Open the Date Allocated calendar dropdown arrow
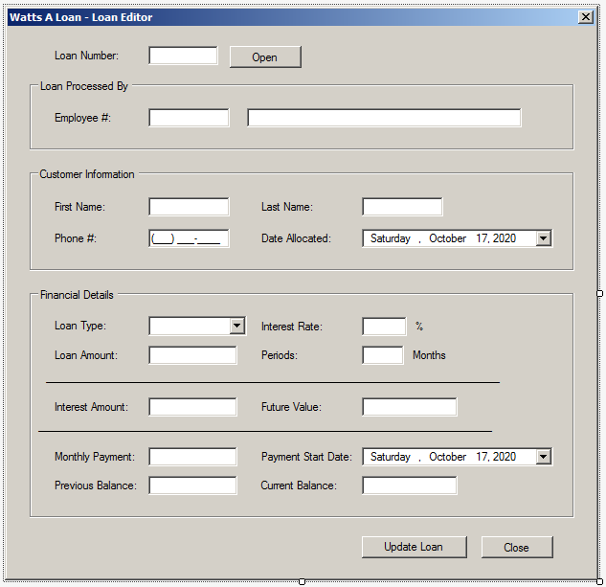The height and width of the screenshot is (587, 606). click(543, 238)
